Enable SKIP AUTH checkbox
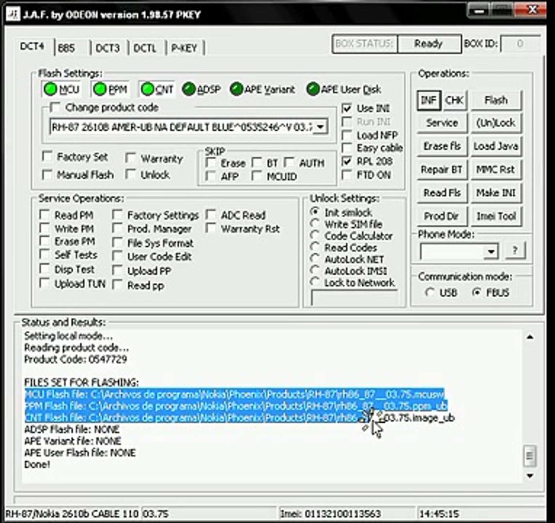Viewport: 555px width, 523px height. click(289, 163)
